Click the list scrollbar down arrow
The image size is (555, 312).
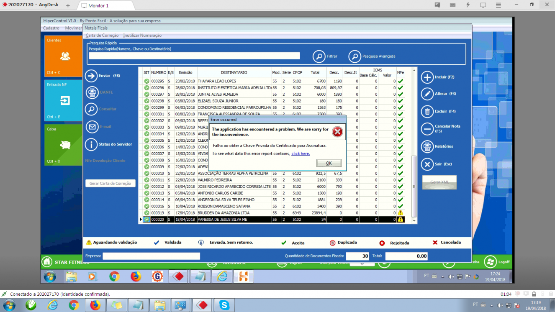point(414,220)
